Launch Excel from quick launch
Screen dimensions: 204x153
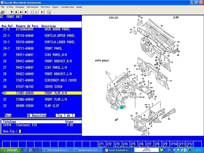pyautogui.click(x=30, y=150)
